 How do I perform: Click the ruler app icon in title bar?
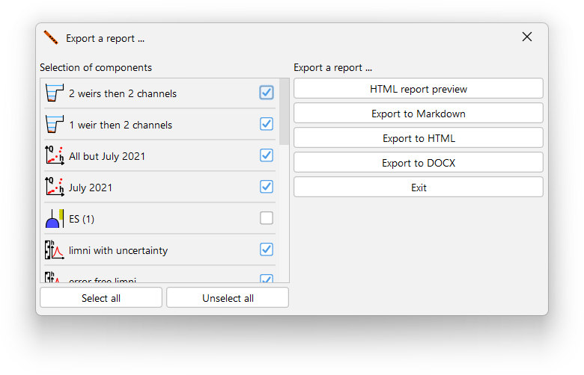coord(51,37)
